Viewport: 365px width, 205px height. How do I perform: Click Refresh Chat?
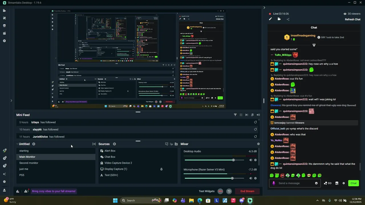(353, 19)
